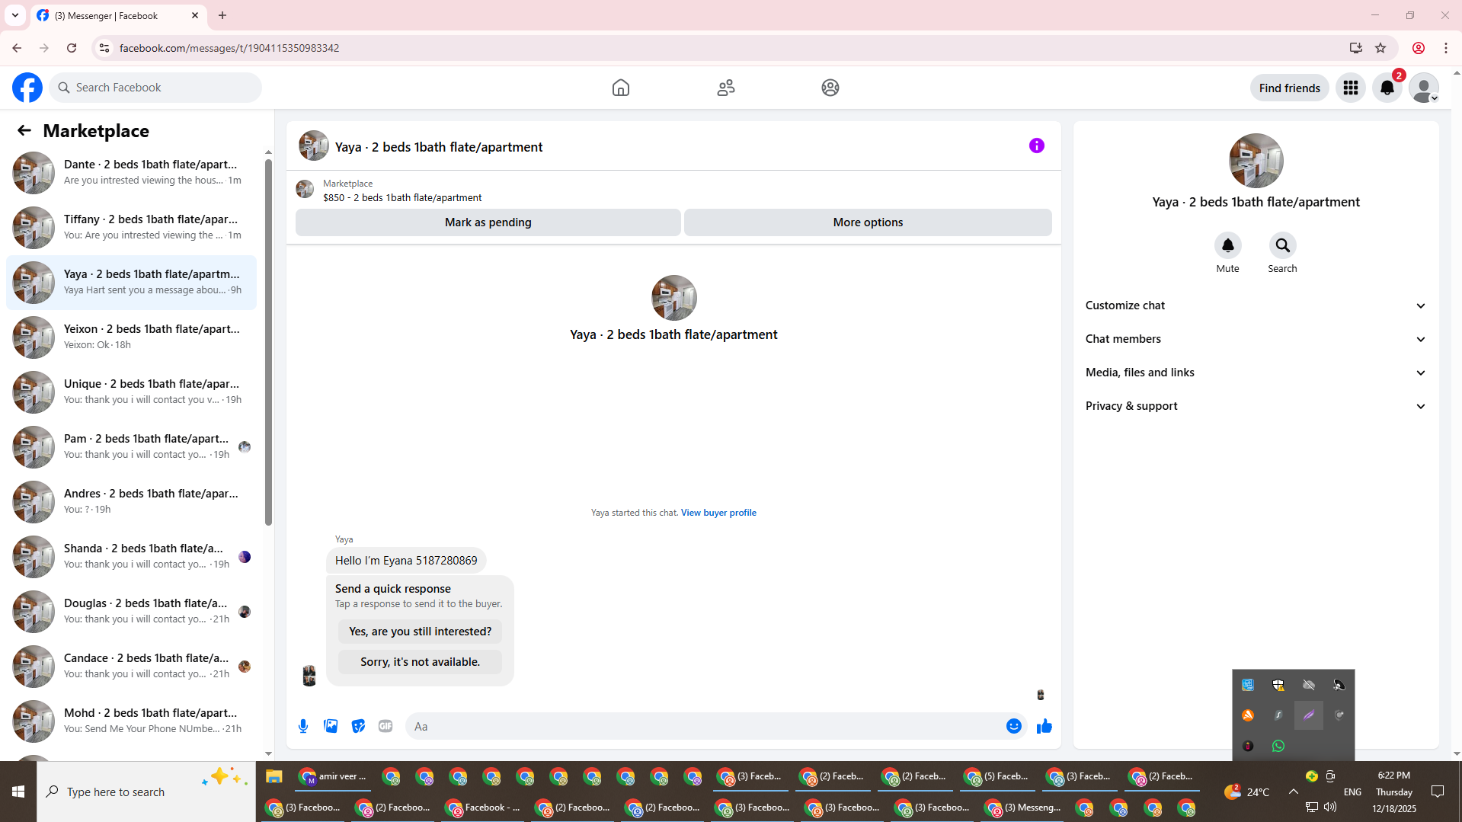Open Pam's Marketplace chat
Image resolution: width=1462 pixels, height=822 pixels.
tap(132, 447)
